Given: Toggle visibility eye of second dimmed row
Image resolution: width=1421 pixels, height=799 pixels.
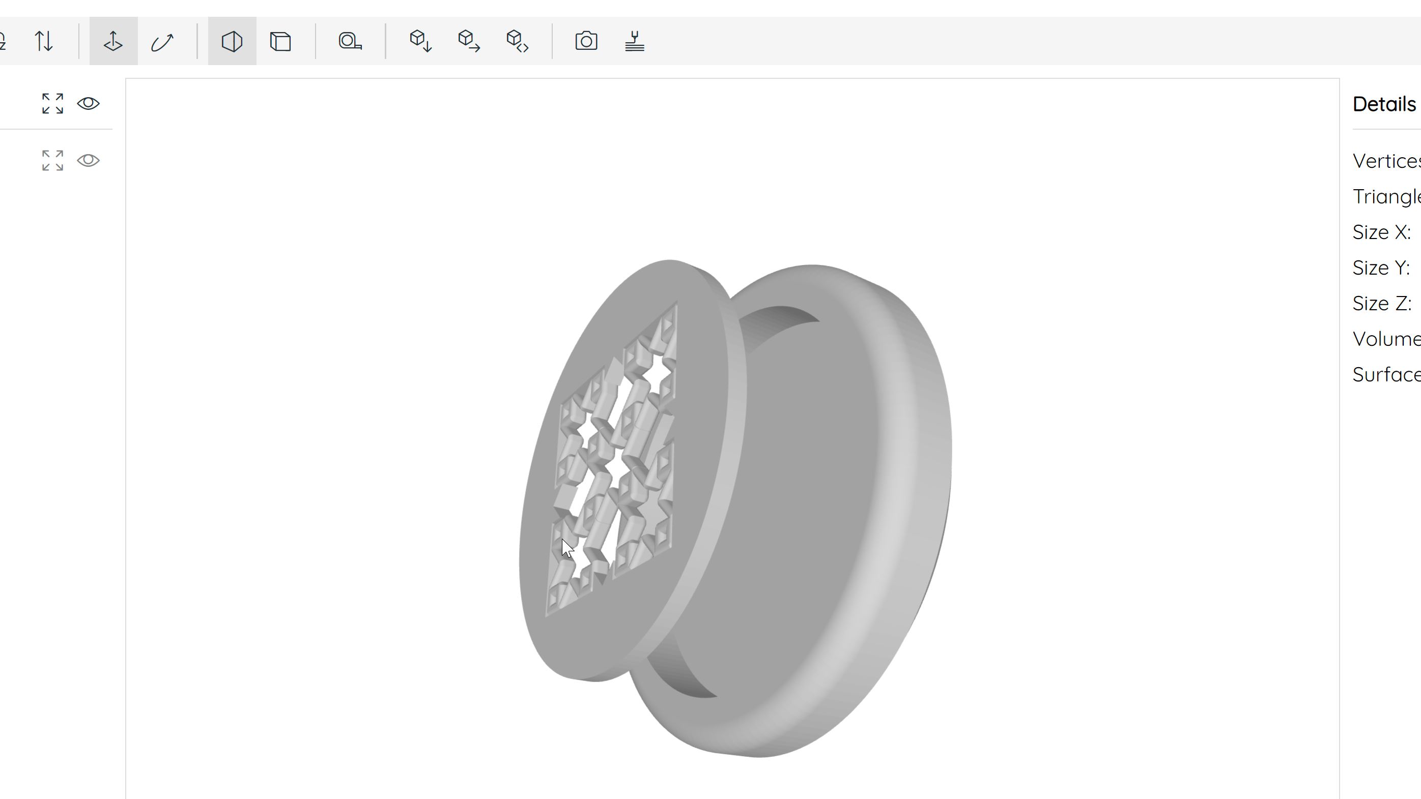Looking at the screenshot, I should pos(88,161).
